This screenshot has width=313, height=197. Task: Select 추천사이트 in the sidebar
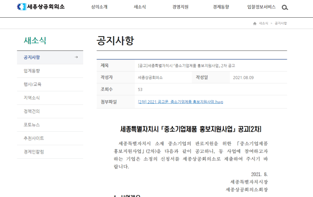point(50,138)
